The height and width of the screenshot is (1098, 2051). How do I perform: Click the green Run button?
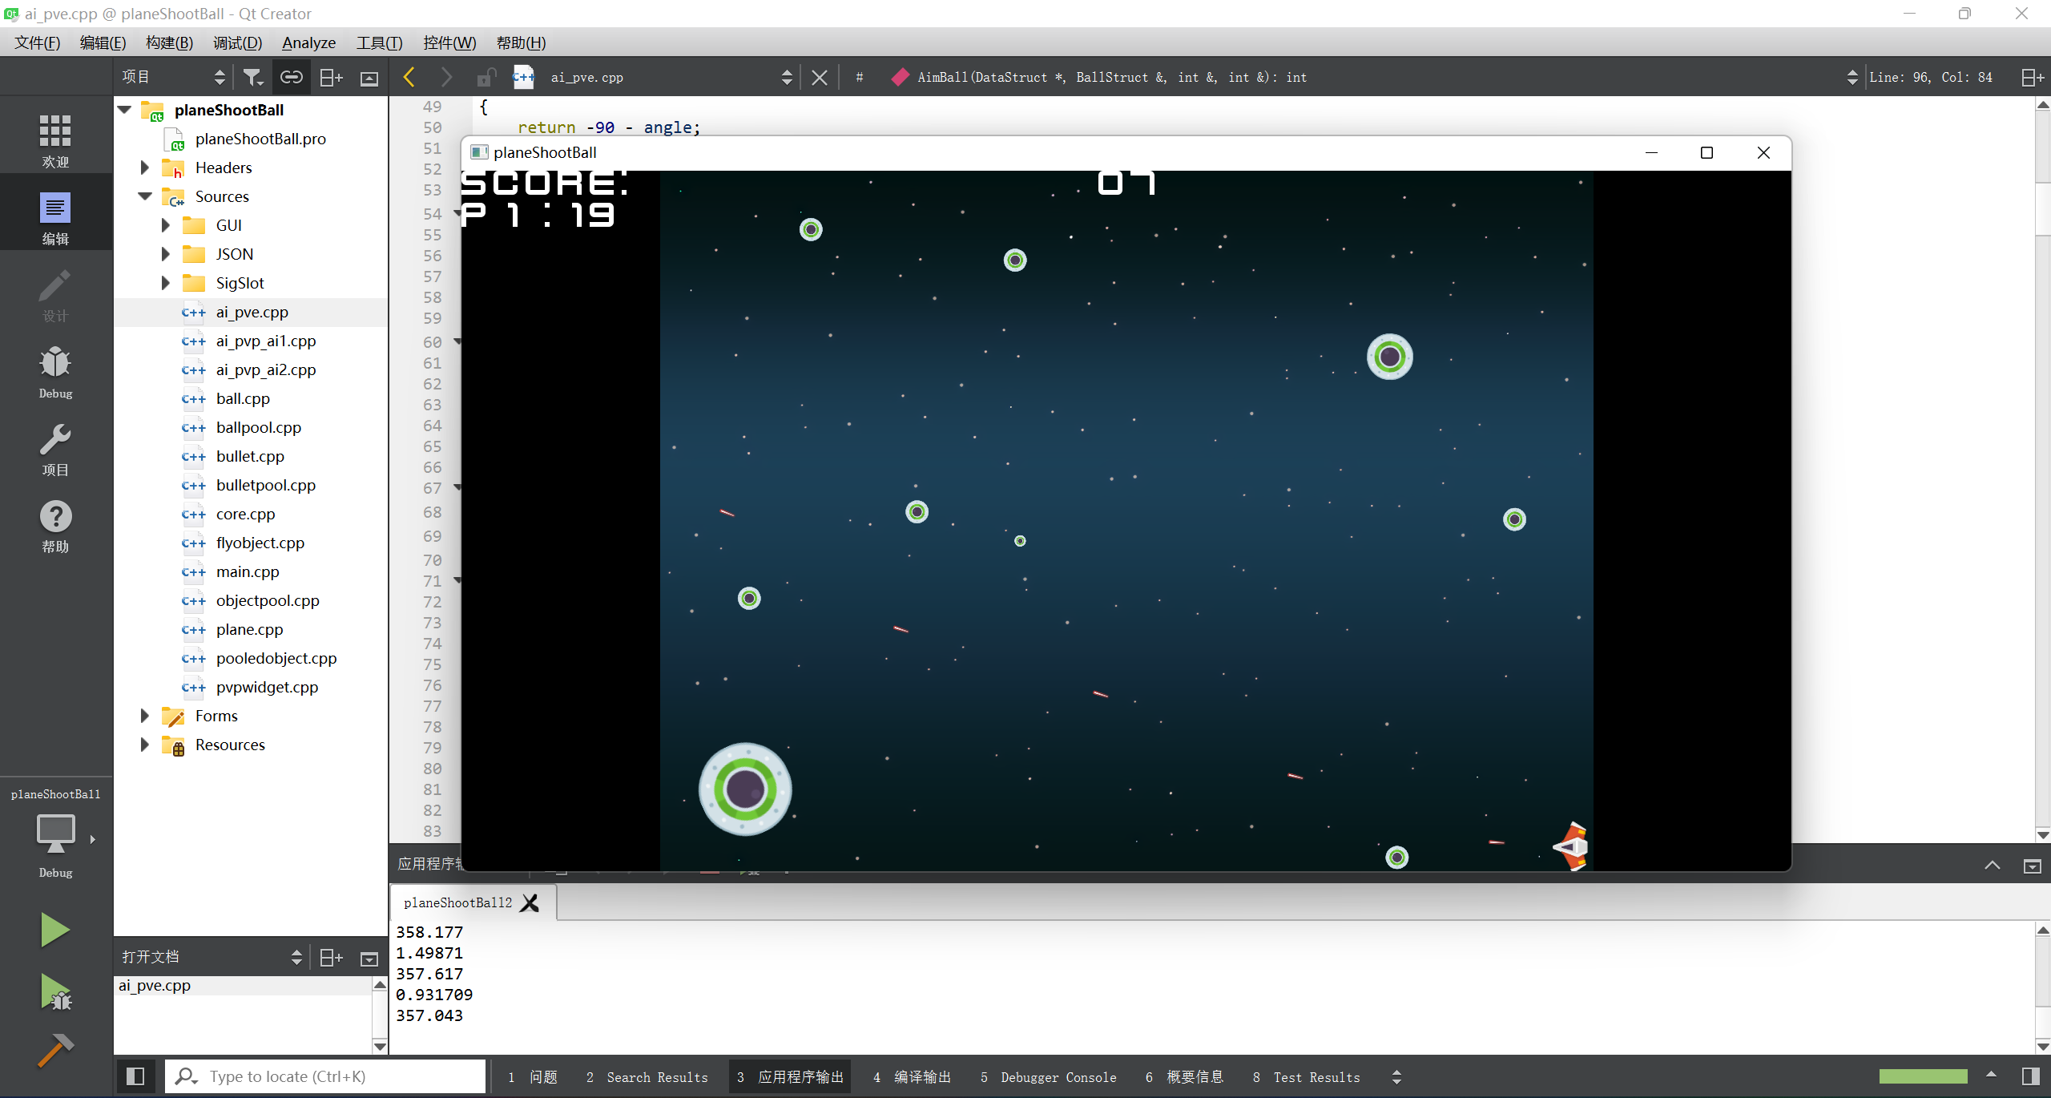[x=54, y=930]
